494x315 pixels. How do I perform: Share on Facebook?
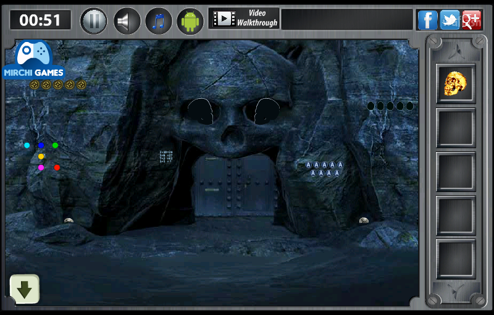pos(427,20)
